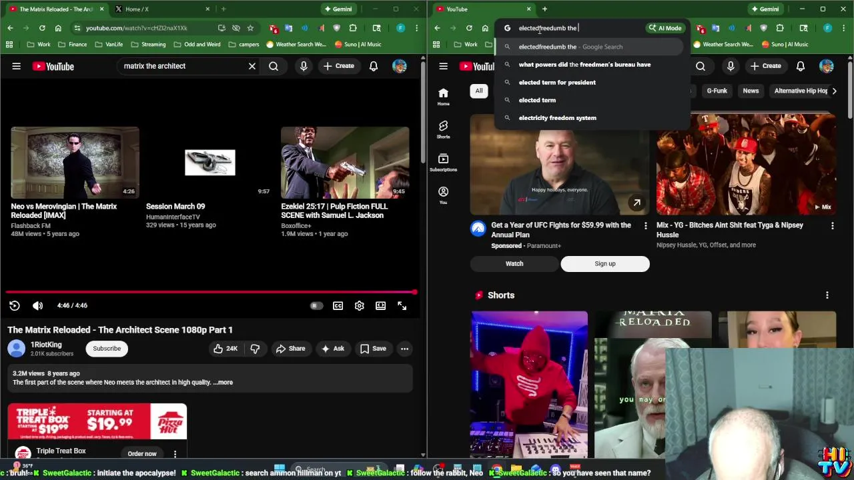Open Shorts in right YouTube sidebar
This screenshot has height=480, width=854.
[x=443, y=129]
